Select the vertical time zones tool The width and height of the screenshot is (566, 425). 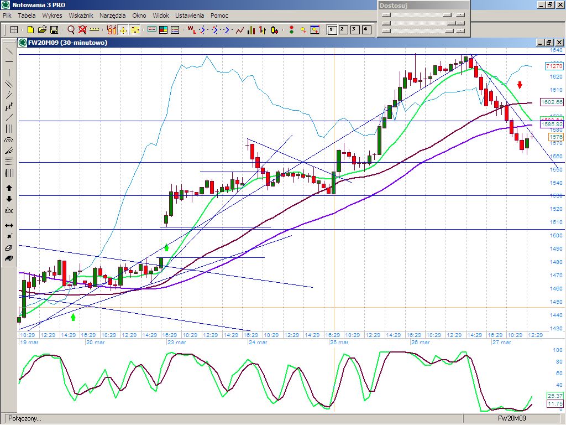pyautogui.click(x=9, y=173)
